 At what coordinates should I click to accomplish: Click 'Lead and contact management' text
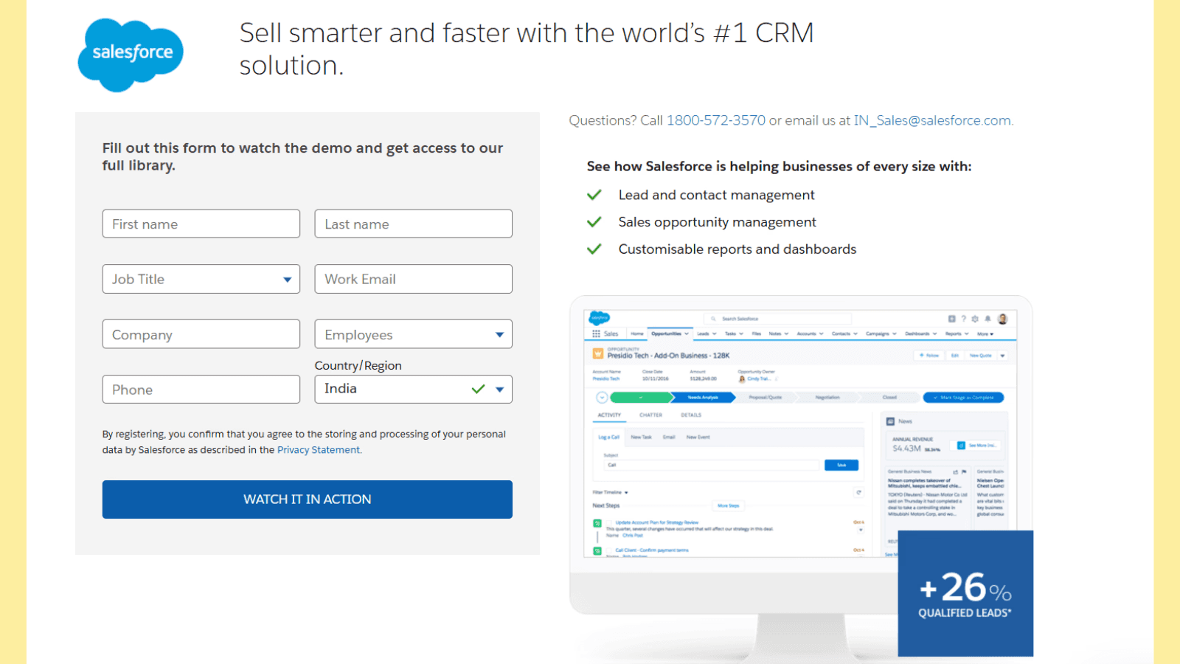pos(717,195)
